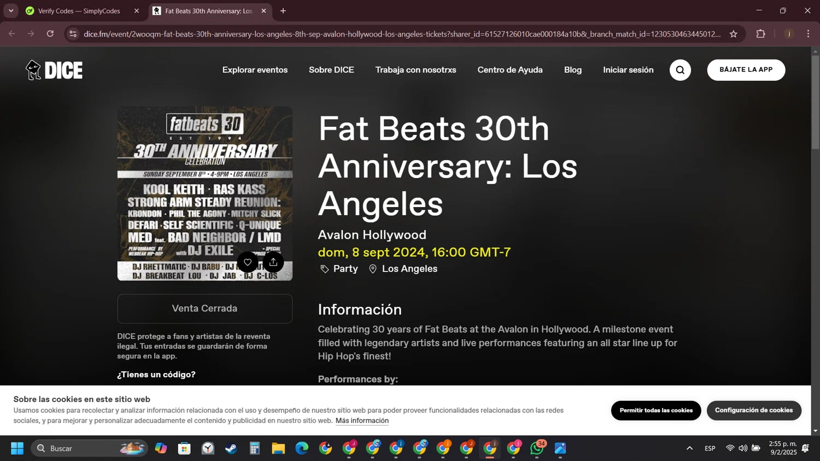Click the Avalon Hollywood venue name
Screen dimensions: 820x461
(372, 235)
